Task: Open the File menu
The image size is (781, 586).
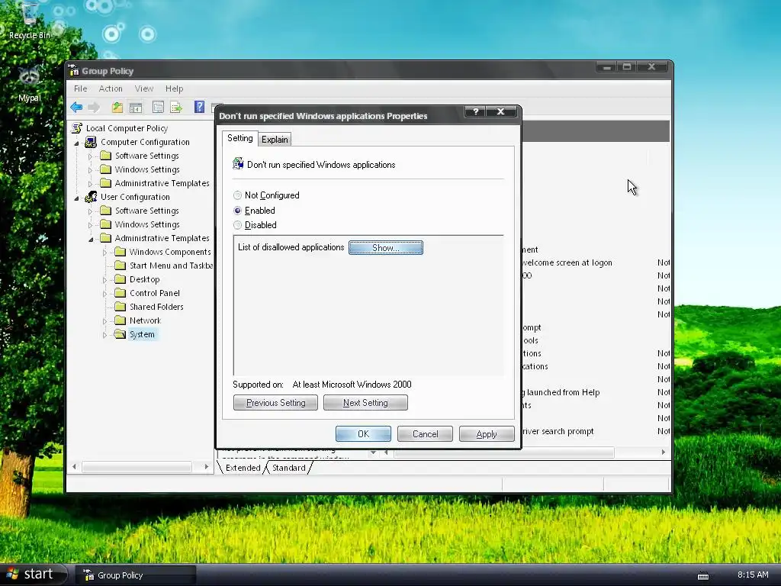Action: pyautogui.click(x=80, y=89)
